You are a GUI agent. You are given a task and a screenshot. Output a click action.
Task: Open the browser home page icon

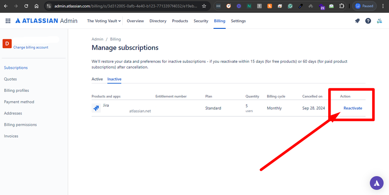click(x=37, y=6)
